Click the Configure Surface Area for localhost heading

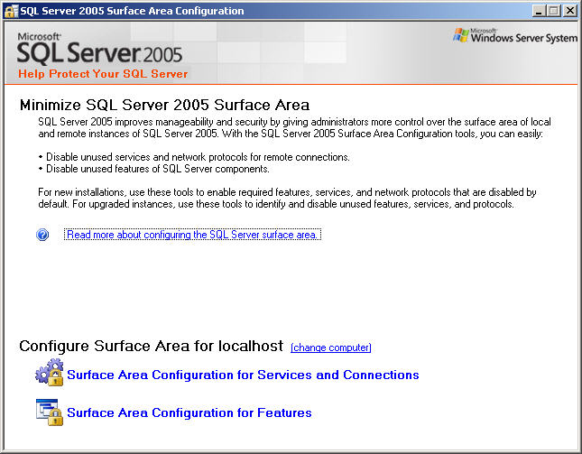152,347
